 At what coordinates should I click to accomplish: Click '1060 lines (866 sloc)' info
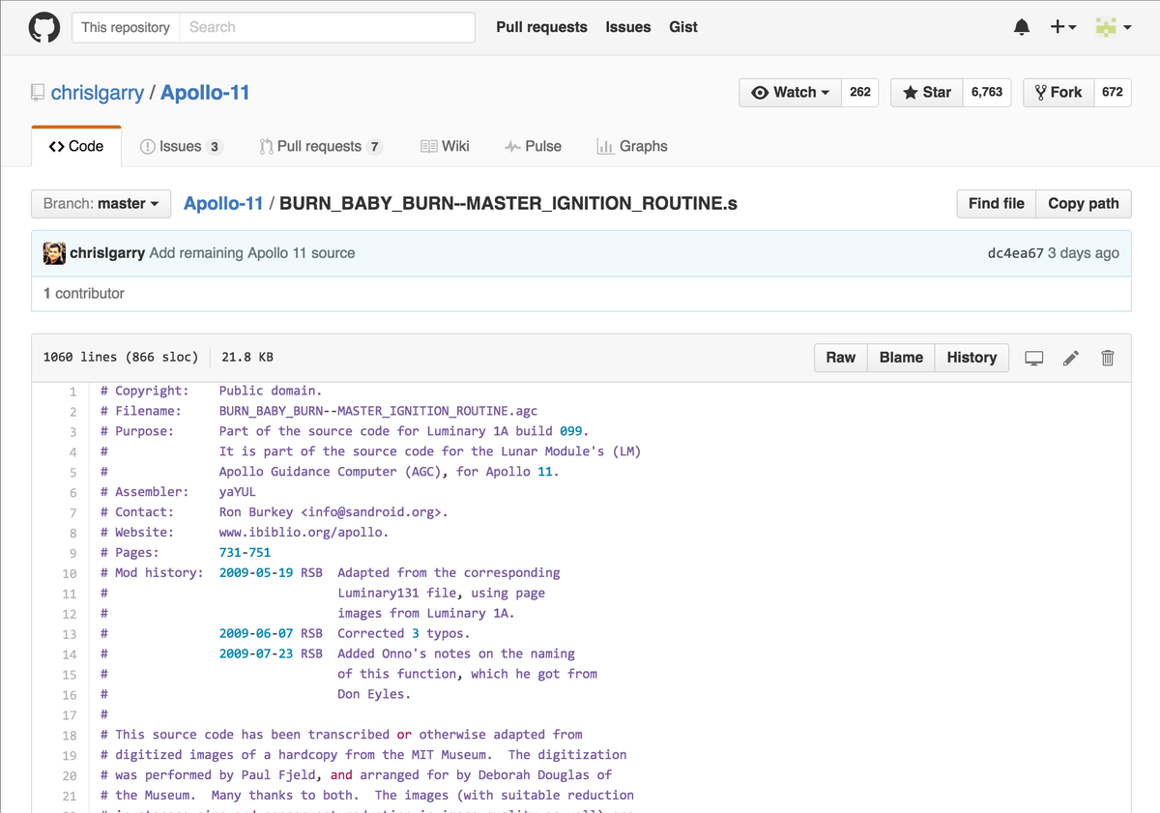coord(121,357)
